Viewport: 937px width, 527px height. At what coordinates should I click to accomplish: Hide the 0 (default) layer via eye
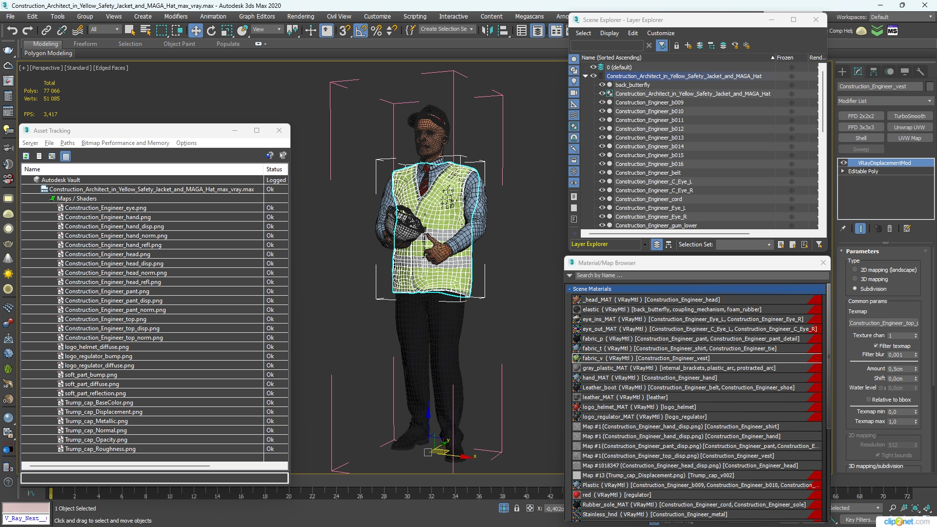(x=593, y=67)
